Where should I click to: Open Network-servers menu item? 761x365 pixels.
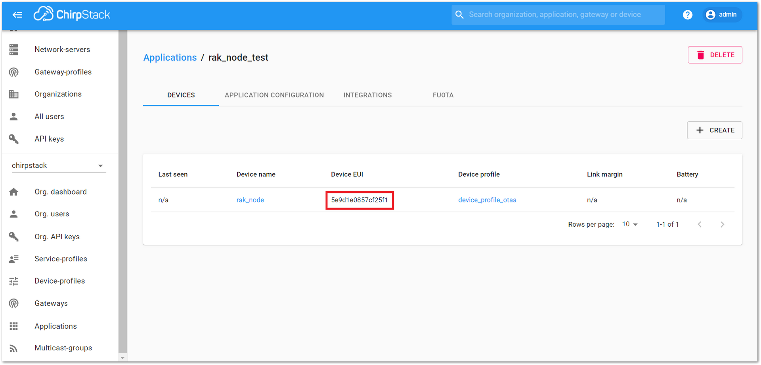point(60,49)
